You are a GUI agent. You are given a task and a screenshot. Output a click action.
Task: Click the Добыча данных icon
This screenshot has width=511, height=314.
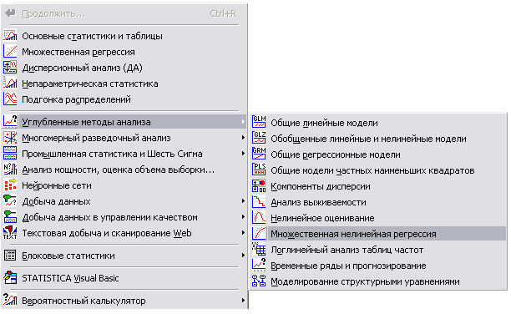(x=10, y=201)
